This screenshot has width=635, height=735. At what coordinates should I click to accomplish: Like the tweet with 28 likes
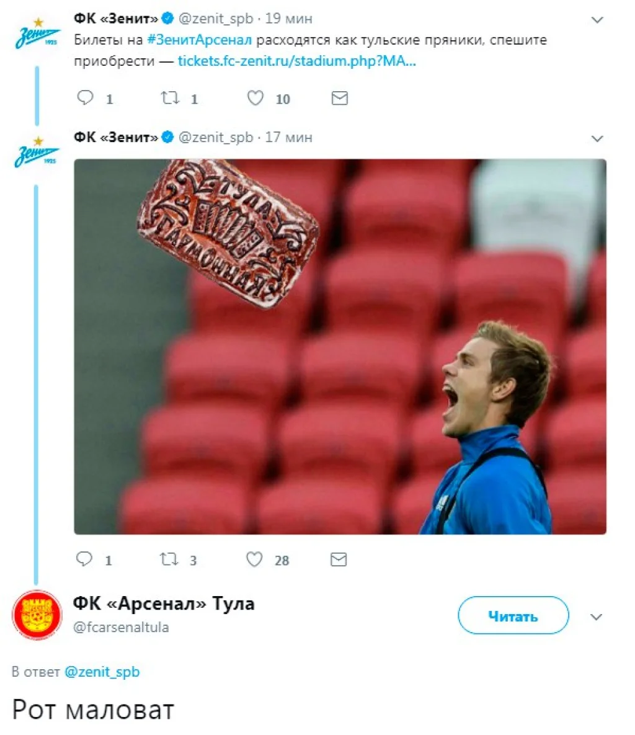(255, 559)
